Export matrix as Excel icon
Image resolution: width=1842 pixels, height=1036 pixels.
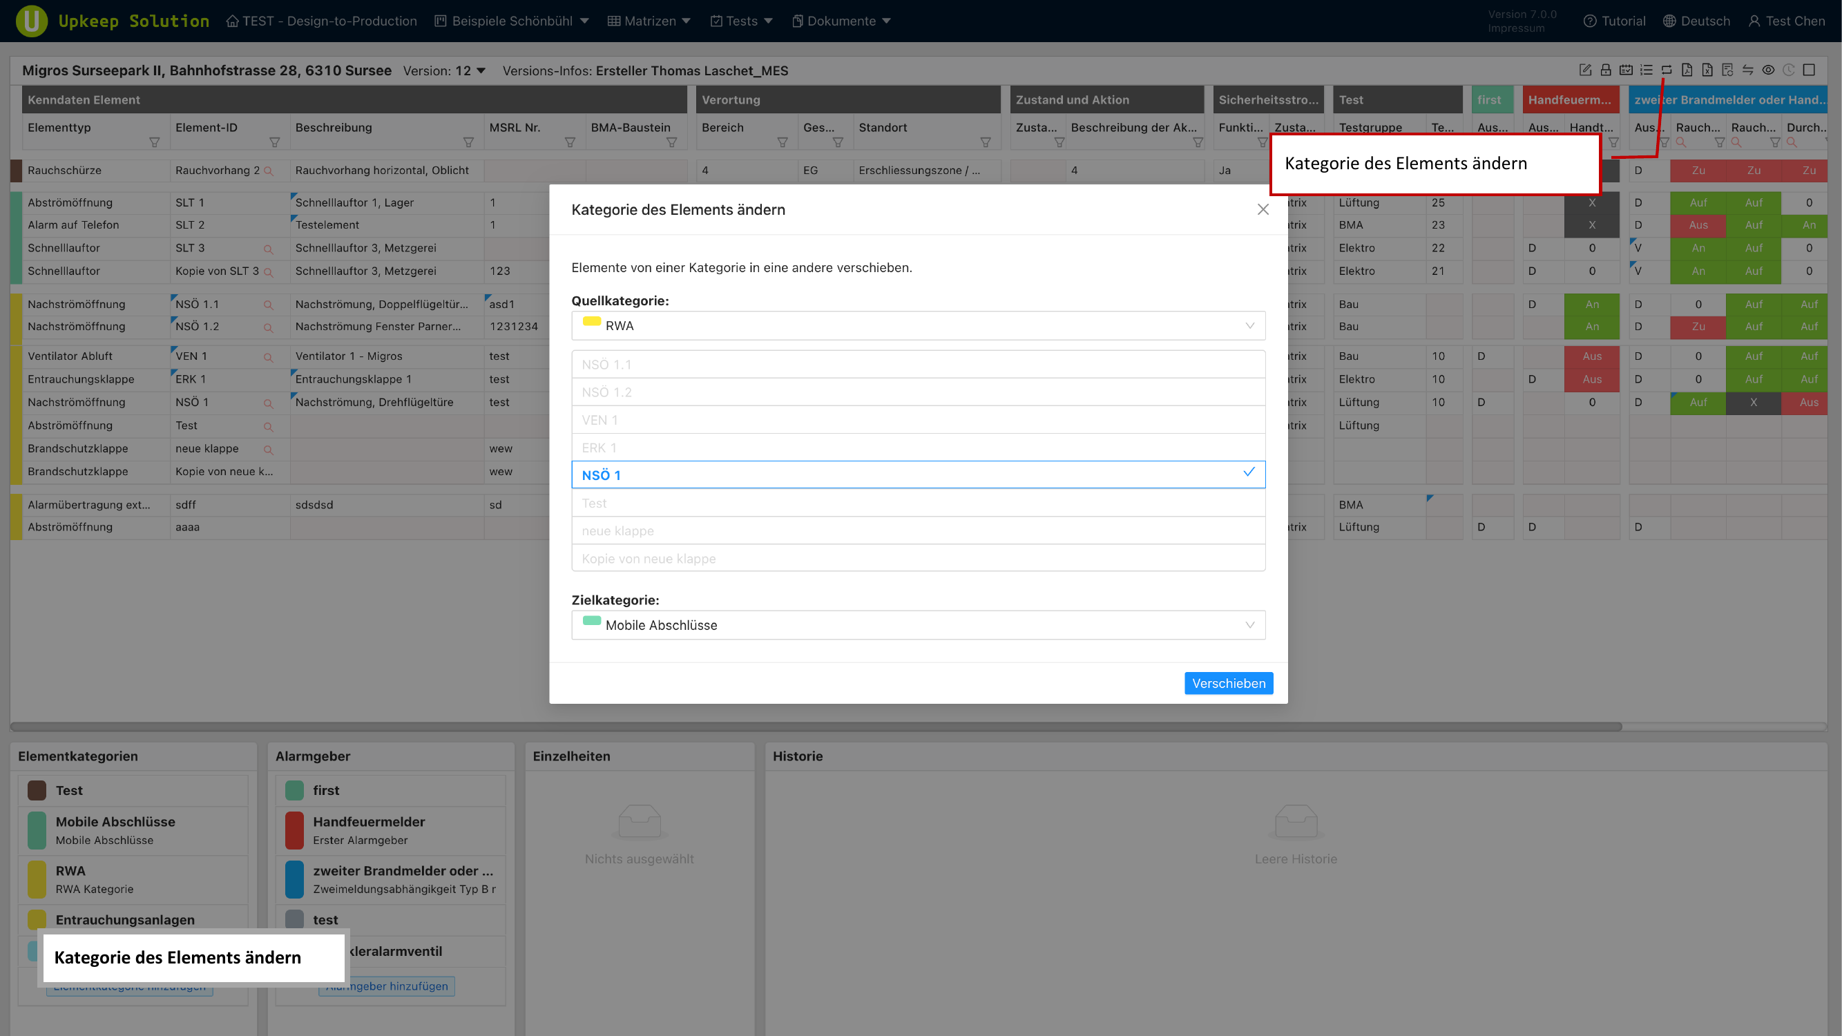1707,70
